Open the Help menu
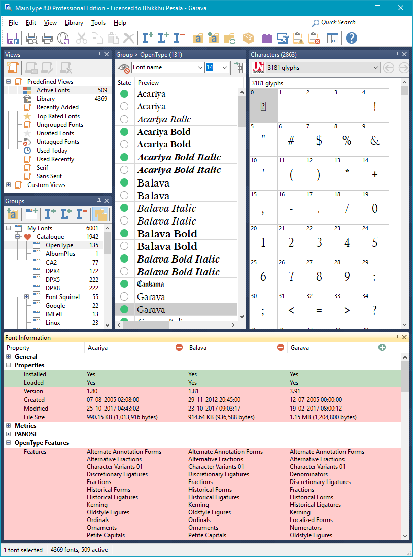413x557 pixels. tap(120, 23)
